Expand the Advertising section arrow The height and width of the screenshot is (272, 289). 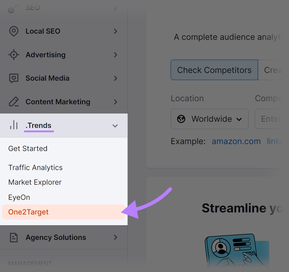click(115, 55)
